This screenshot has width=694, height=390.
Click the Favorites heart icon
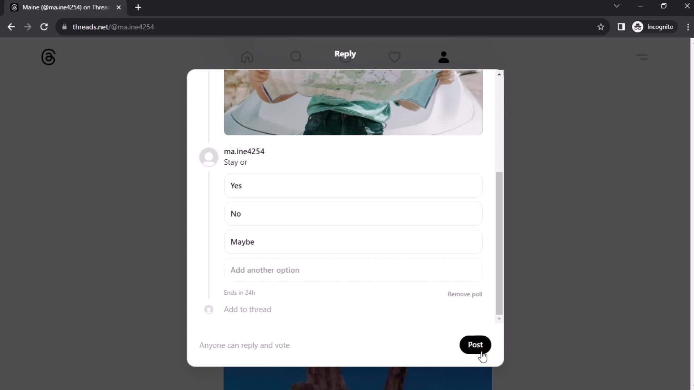click(x=395, y=57)
